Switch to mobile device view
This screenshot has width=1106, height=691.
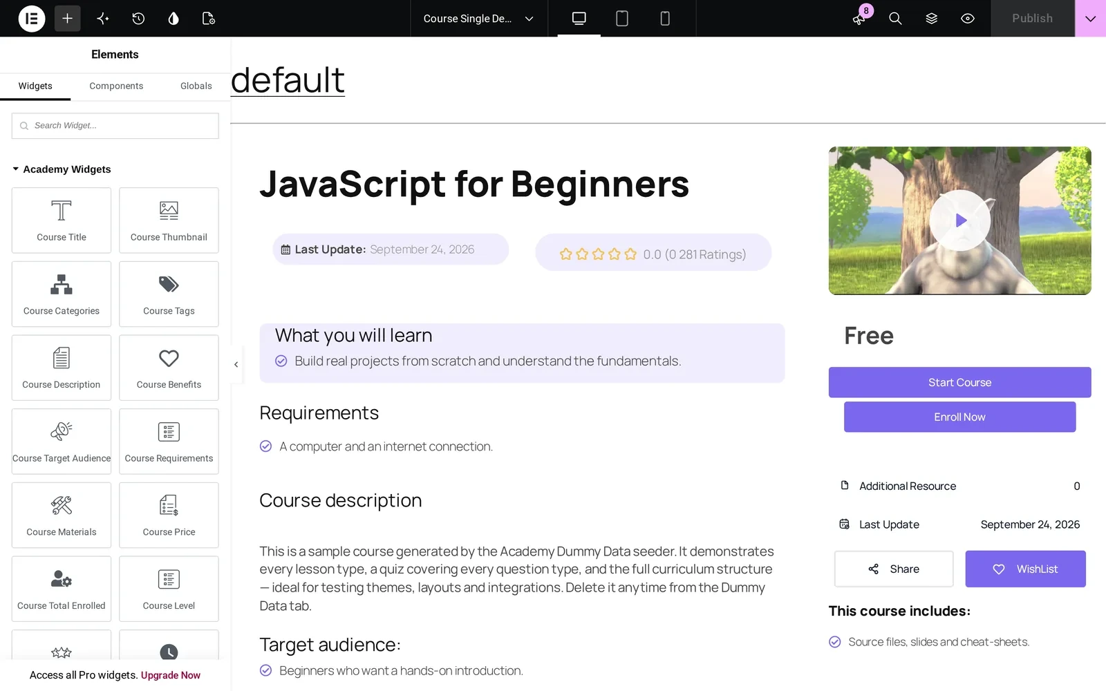coord(665,19)
